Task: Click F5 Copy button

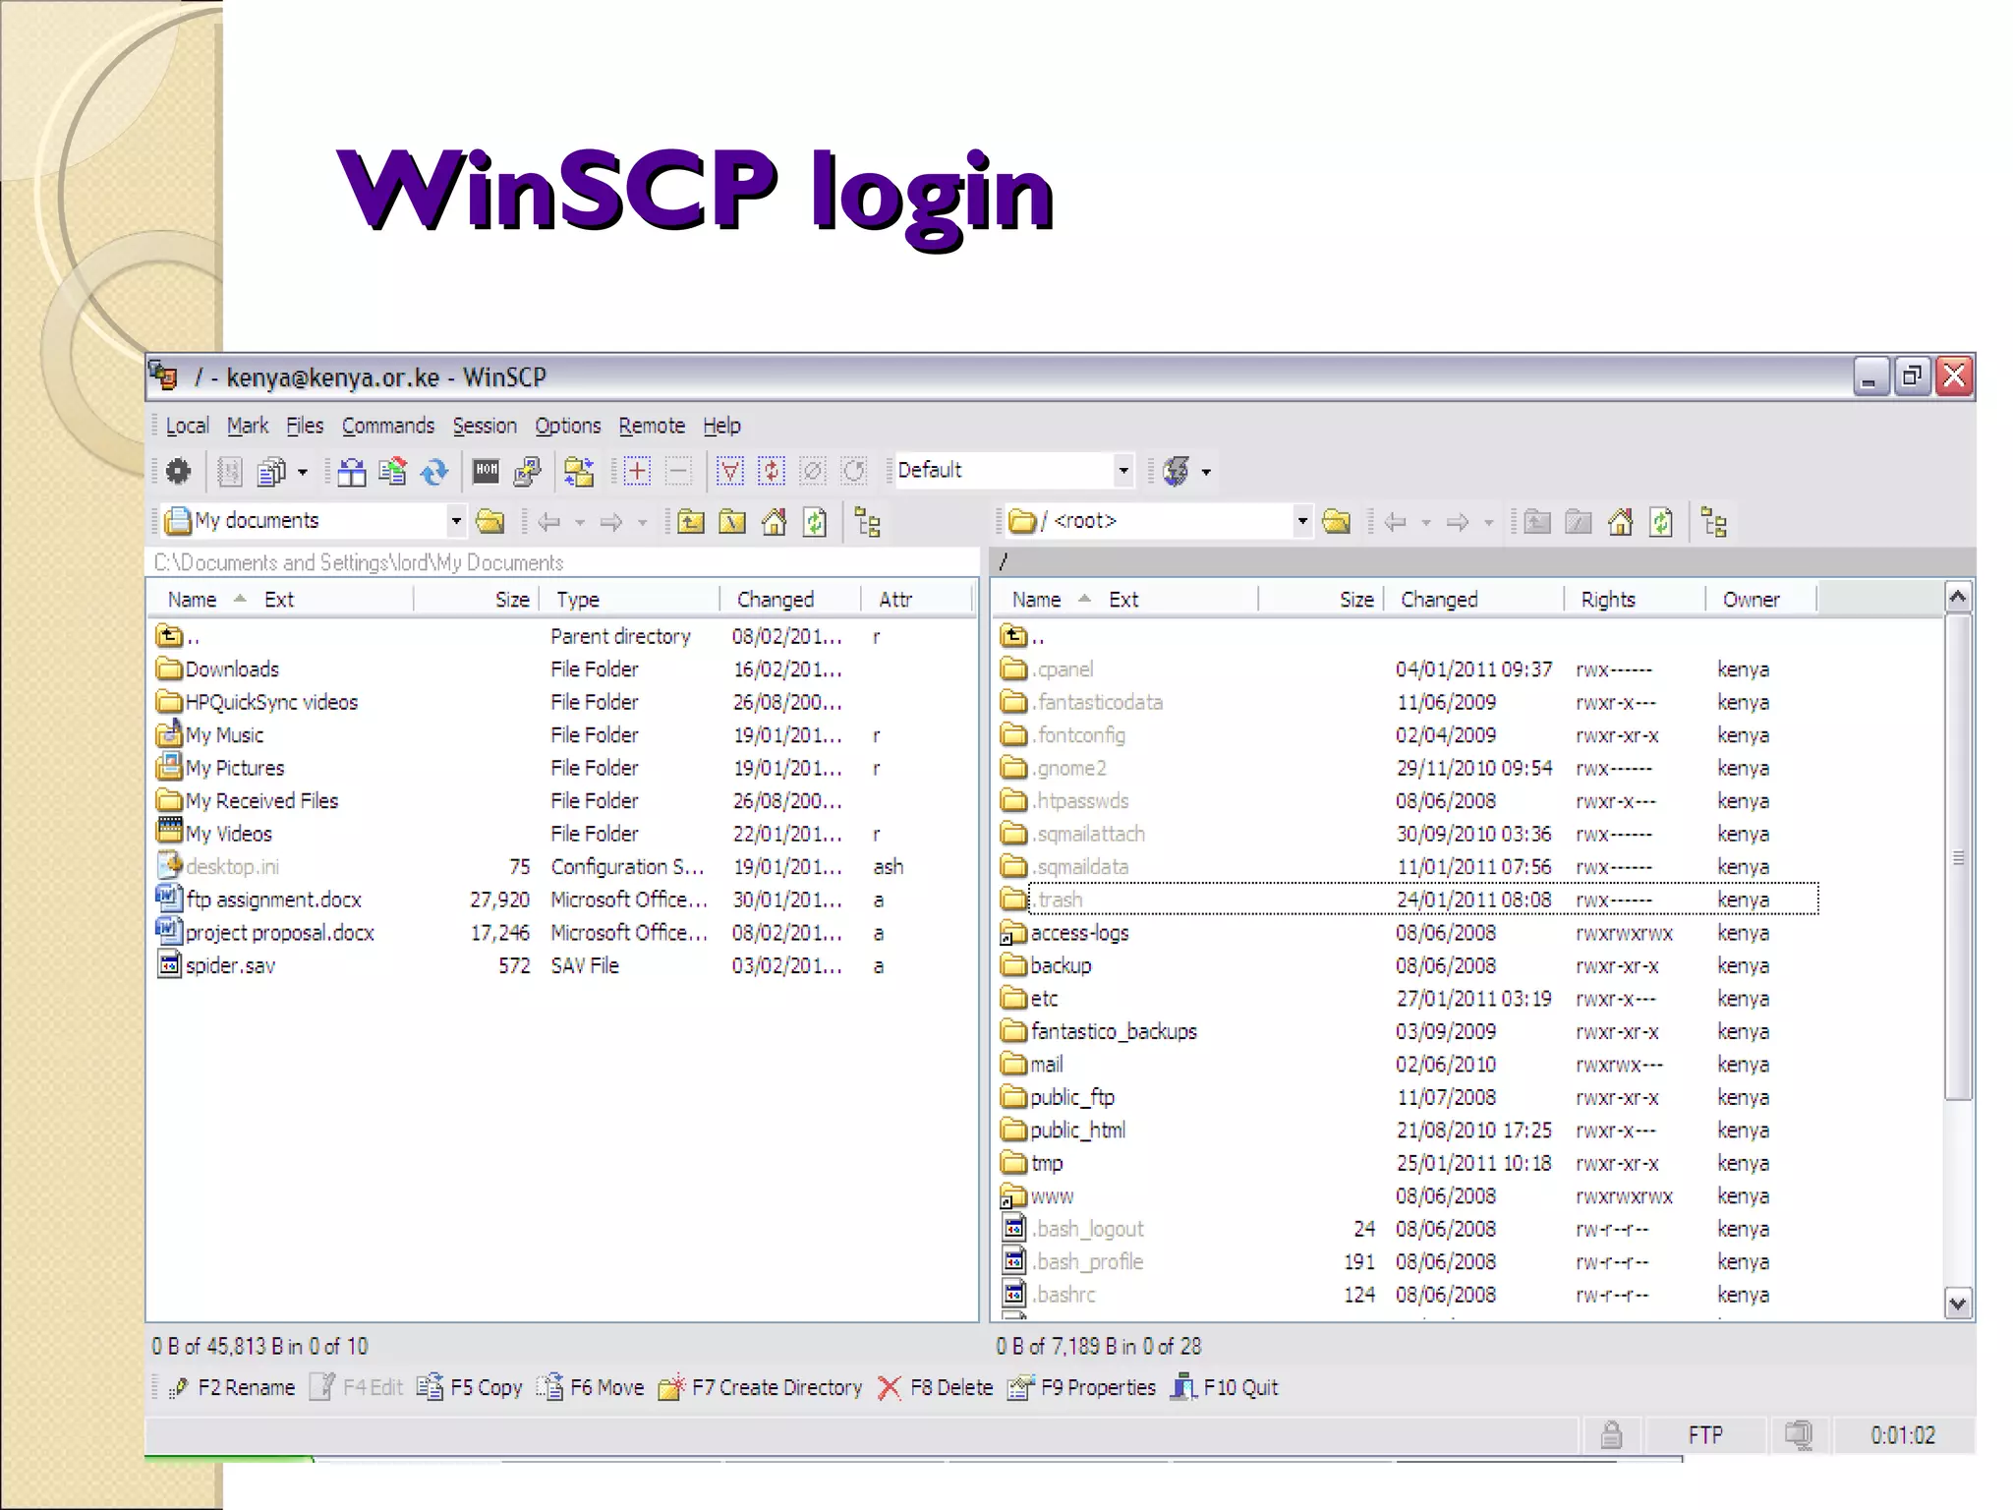Action: pyautogui.click(x=470, y=1388)
